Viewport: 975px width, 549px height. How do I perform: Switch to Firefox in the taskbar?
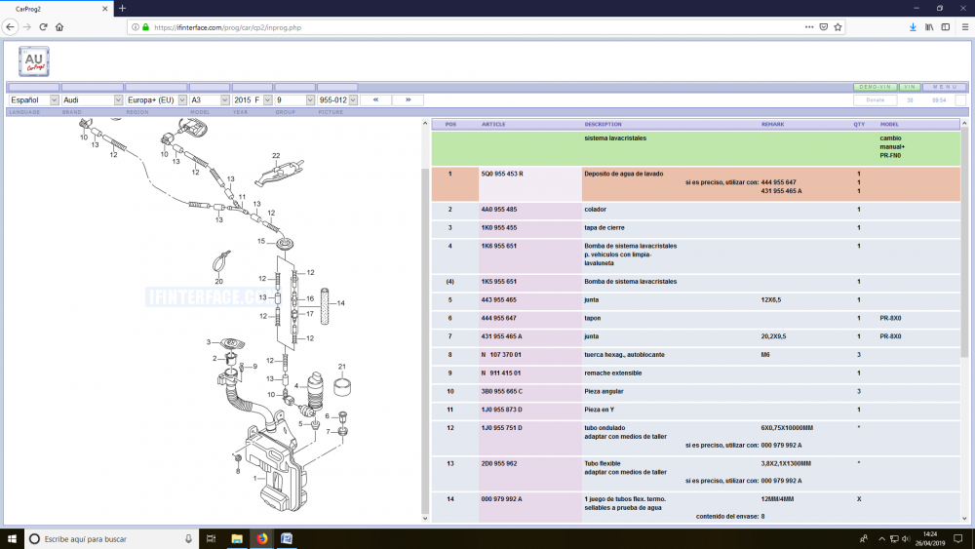[x=261, y=538]
